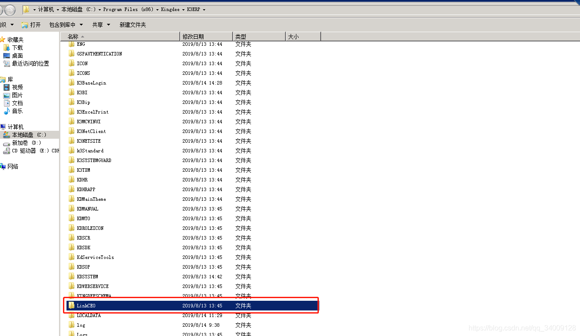This screenshot has width=580, height=336.
Task: Click the Desktop (桌面) icon in sidebar
Action: (x=7, y=55)
